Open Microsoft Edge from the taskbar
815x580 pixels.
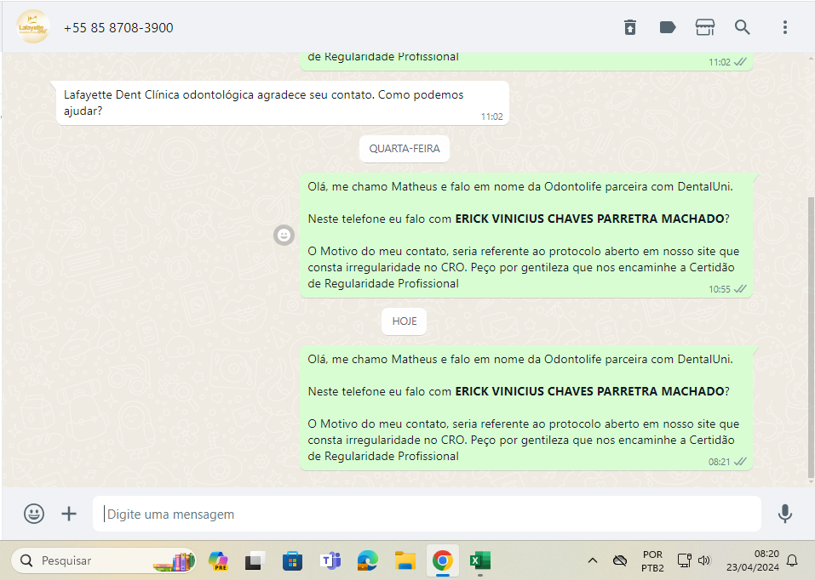[368, 560]
